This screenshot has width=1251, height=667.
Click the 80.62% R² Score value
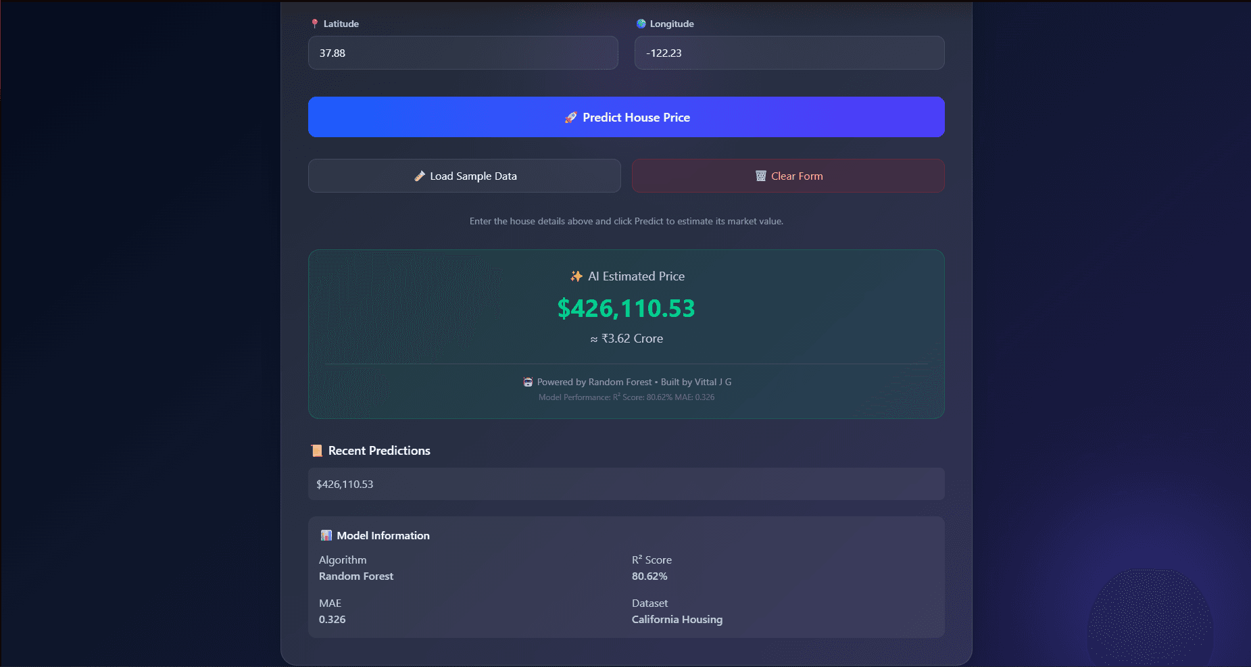point(649,576)
